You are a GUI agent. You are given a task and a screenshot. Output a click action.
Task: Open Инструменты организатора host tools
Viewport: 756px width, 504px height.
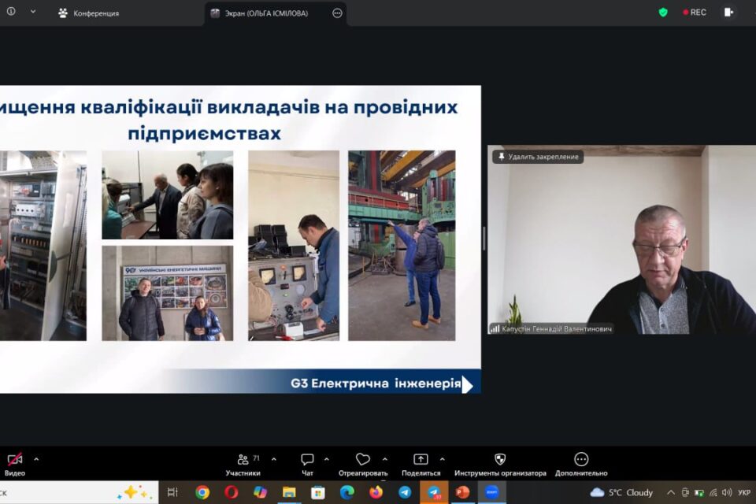point(500,465)
